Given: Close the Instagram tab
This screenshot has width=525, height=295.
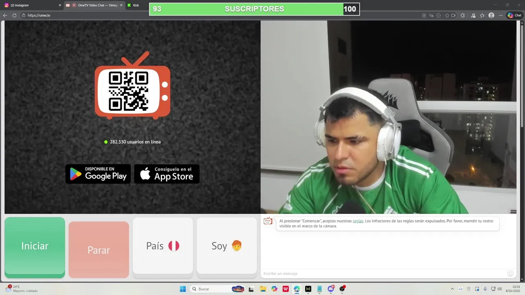Looking at the screenshot, I should pyautogui.click(x=60, y=5).
